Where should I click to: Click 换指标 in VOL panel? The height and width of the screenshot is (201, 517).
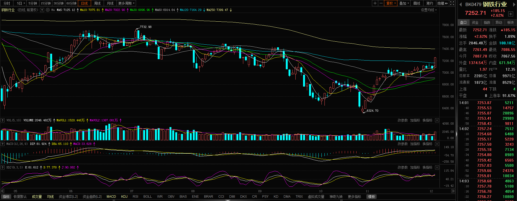coord(427,120)
